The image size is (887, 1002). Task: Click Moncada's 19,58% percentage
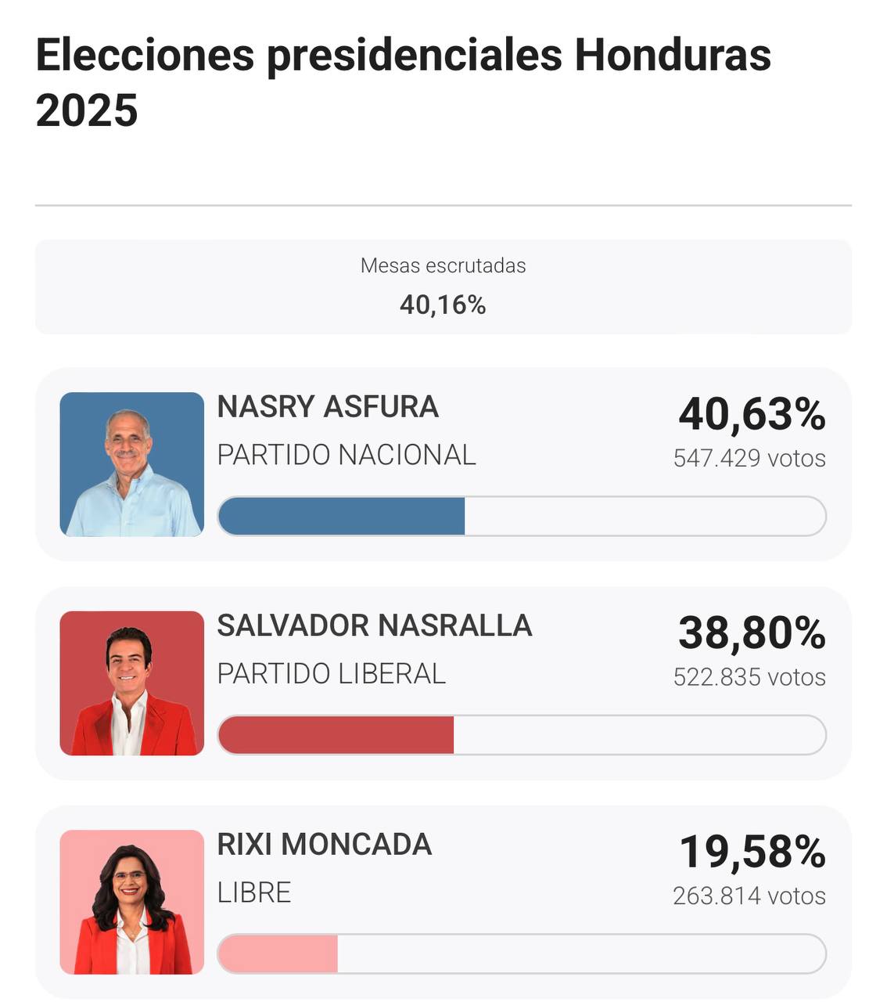tap(752, 852)
